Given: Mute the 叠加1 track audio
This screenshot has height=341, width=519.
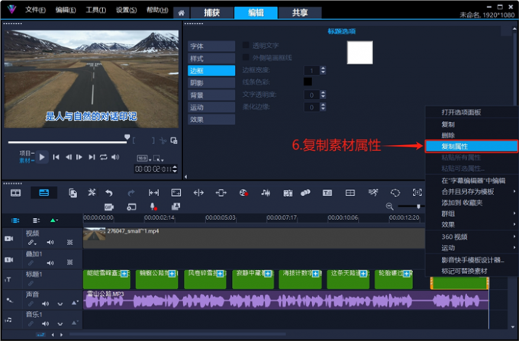Looking at the screenshot, I should (50, 263).
